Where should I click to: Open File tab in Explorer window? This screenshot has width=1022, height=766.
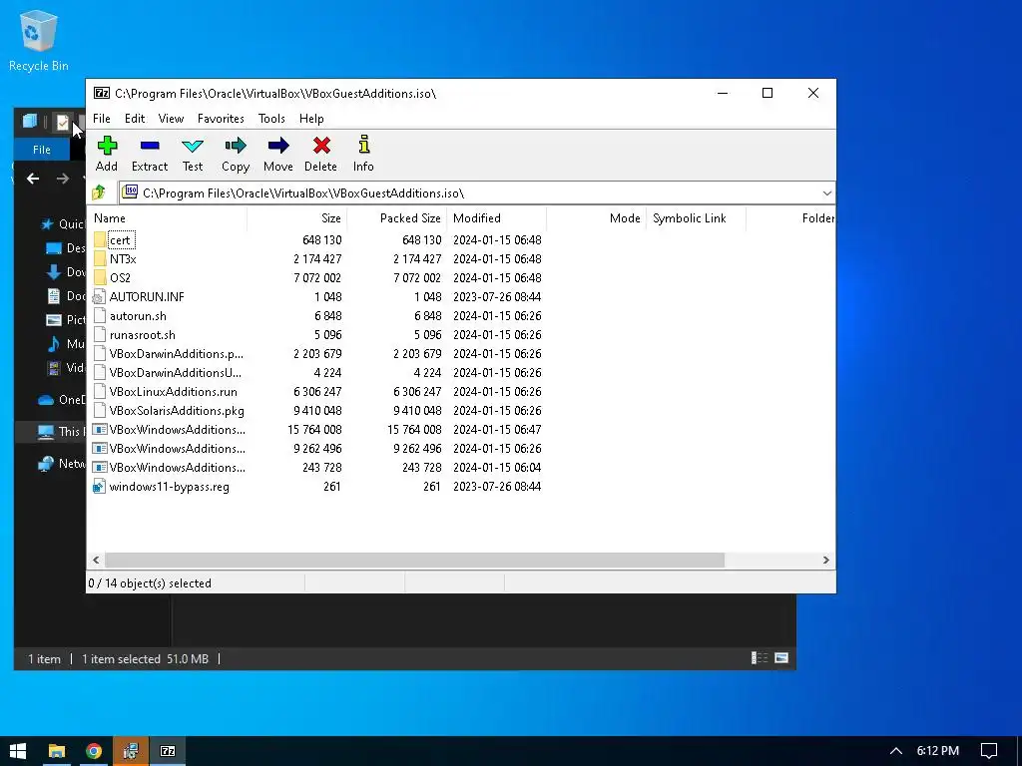pos(42,150)
